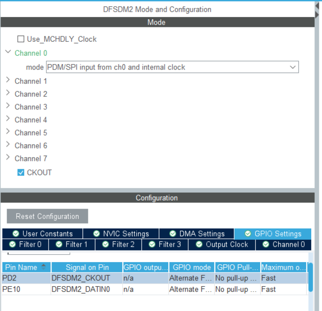The width and height of the screenshot is (322, 311).
Task: Click the GPIO Pull-up column header
Action: coord(238,267)
